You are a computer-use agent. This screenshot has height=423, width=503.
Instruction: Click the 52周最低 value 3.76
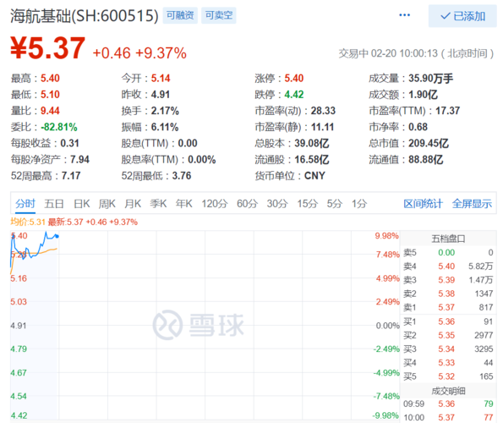pos(182,176)
